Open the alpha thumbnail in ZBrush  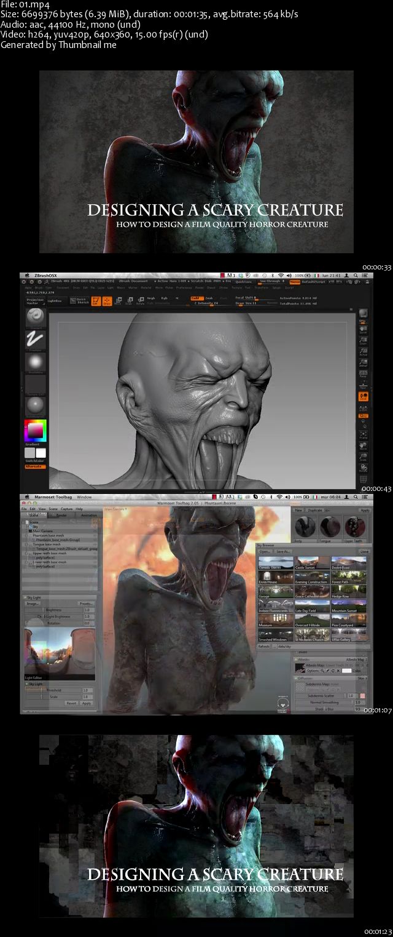click(35, 362)
